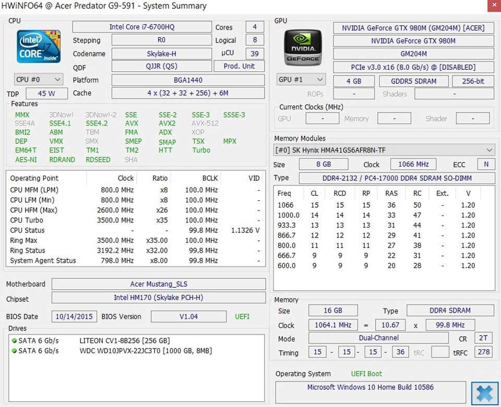This screenshot has height=407, width=501.
Task: Open the GPU #1 selector dropdown
Action: click(x=301, y=80)
